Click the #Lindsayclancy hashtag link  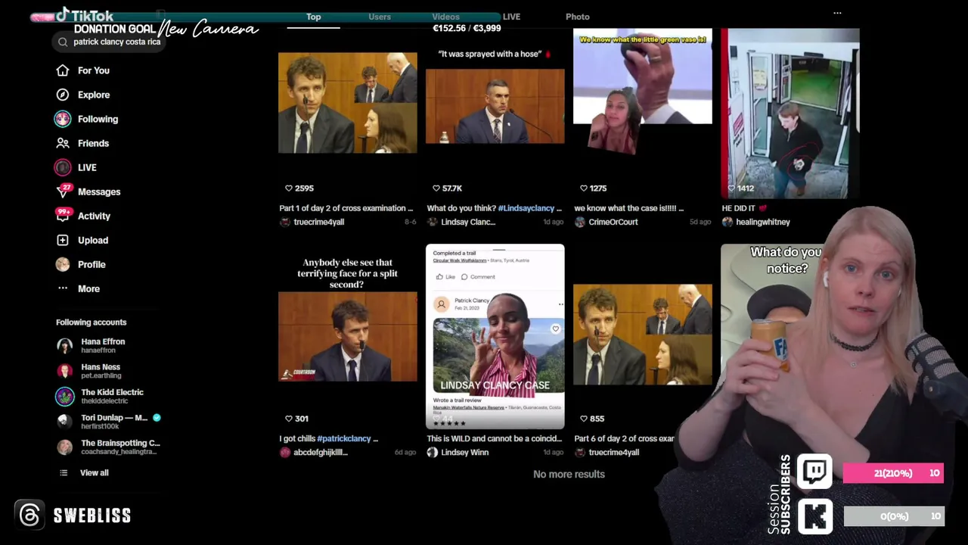(526, 208)
